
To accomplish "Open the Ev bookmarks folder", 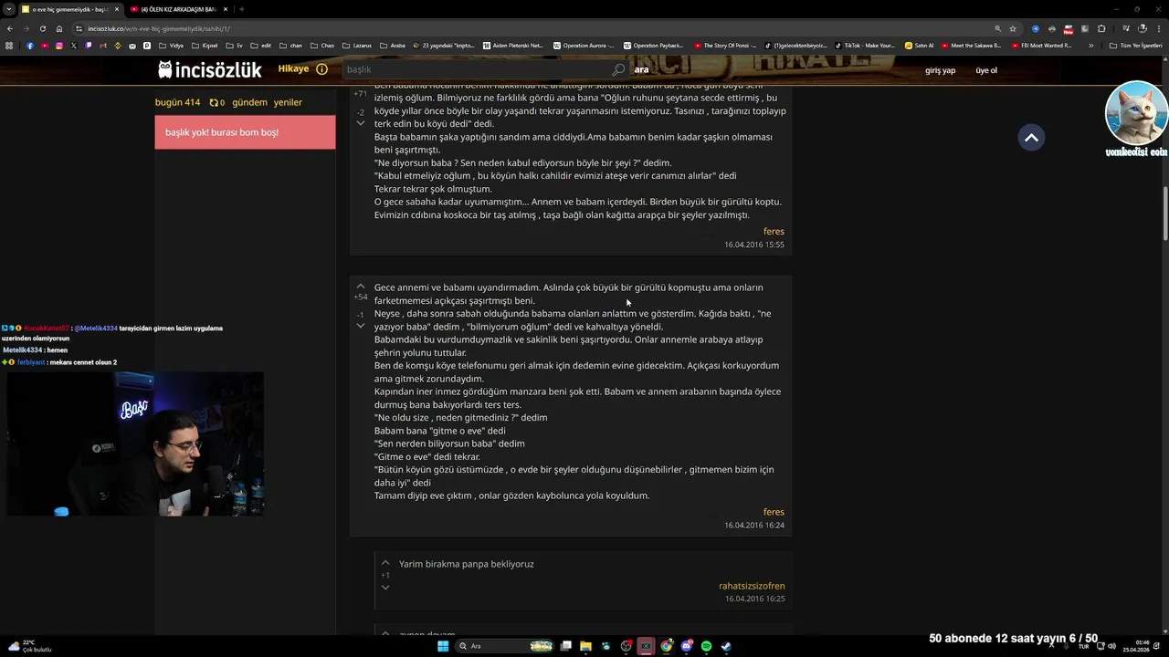I will (235, 46).
